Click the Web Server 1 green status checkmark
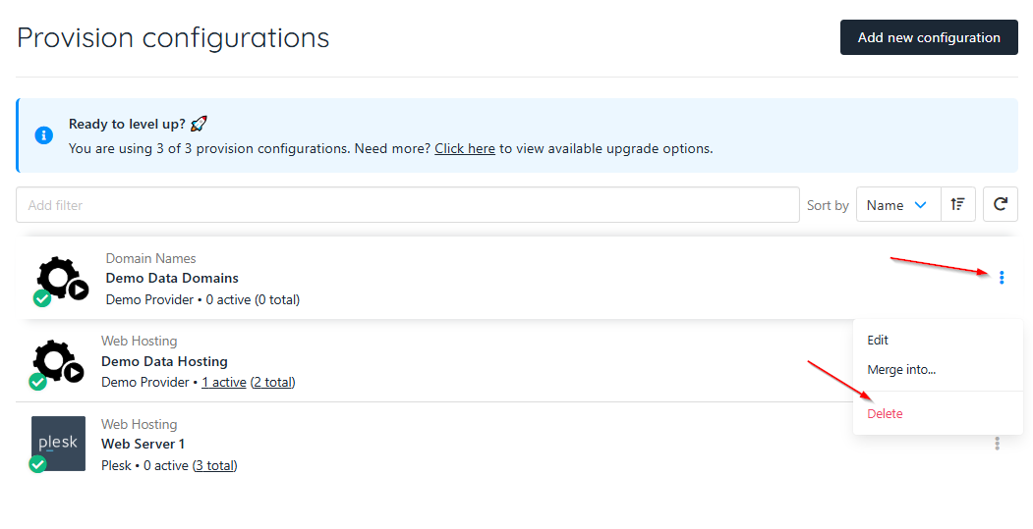Image resolution: width=1033 pixels, height=529 pixels. pos(38,464)
